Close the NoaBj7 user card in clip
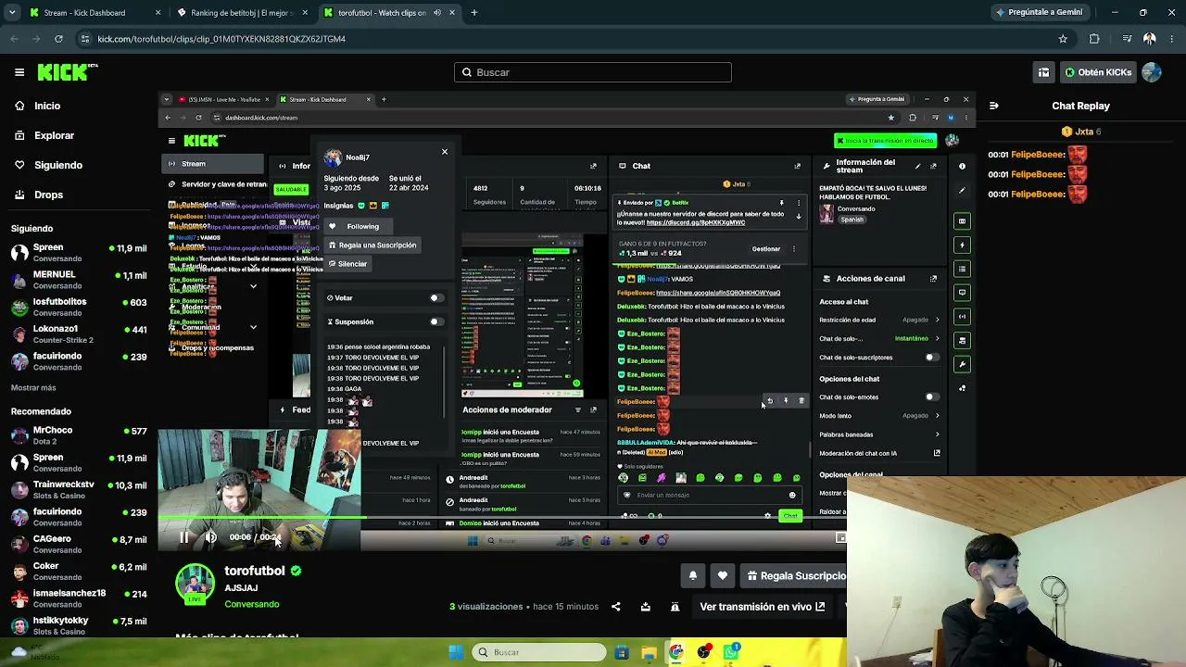 pos(445,151)
